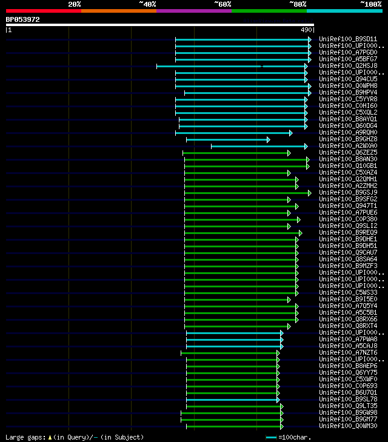388x442 pixels.
Task: Click the UniRef100_A7NZT6 label
Action: (x=348, y=353)
